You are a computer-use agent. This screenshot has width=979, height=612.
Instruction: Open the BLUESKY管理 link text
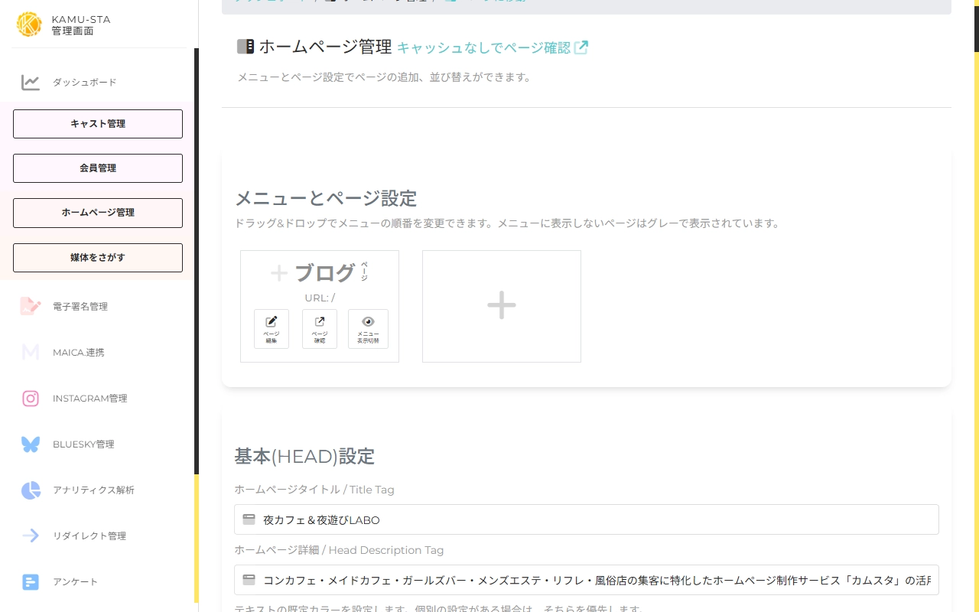pyautogui.click(x=83, y=444)
